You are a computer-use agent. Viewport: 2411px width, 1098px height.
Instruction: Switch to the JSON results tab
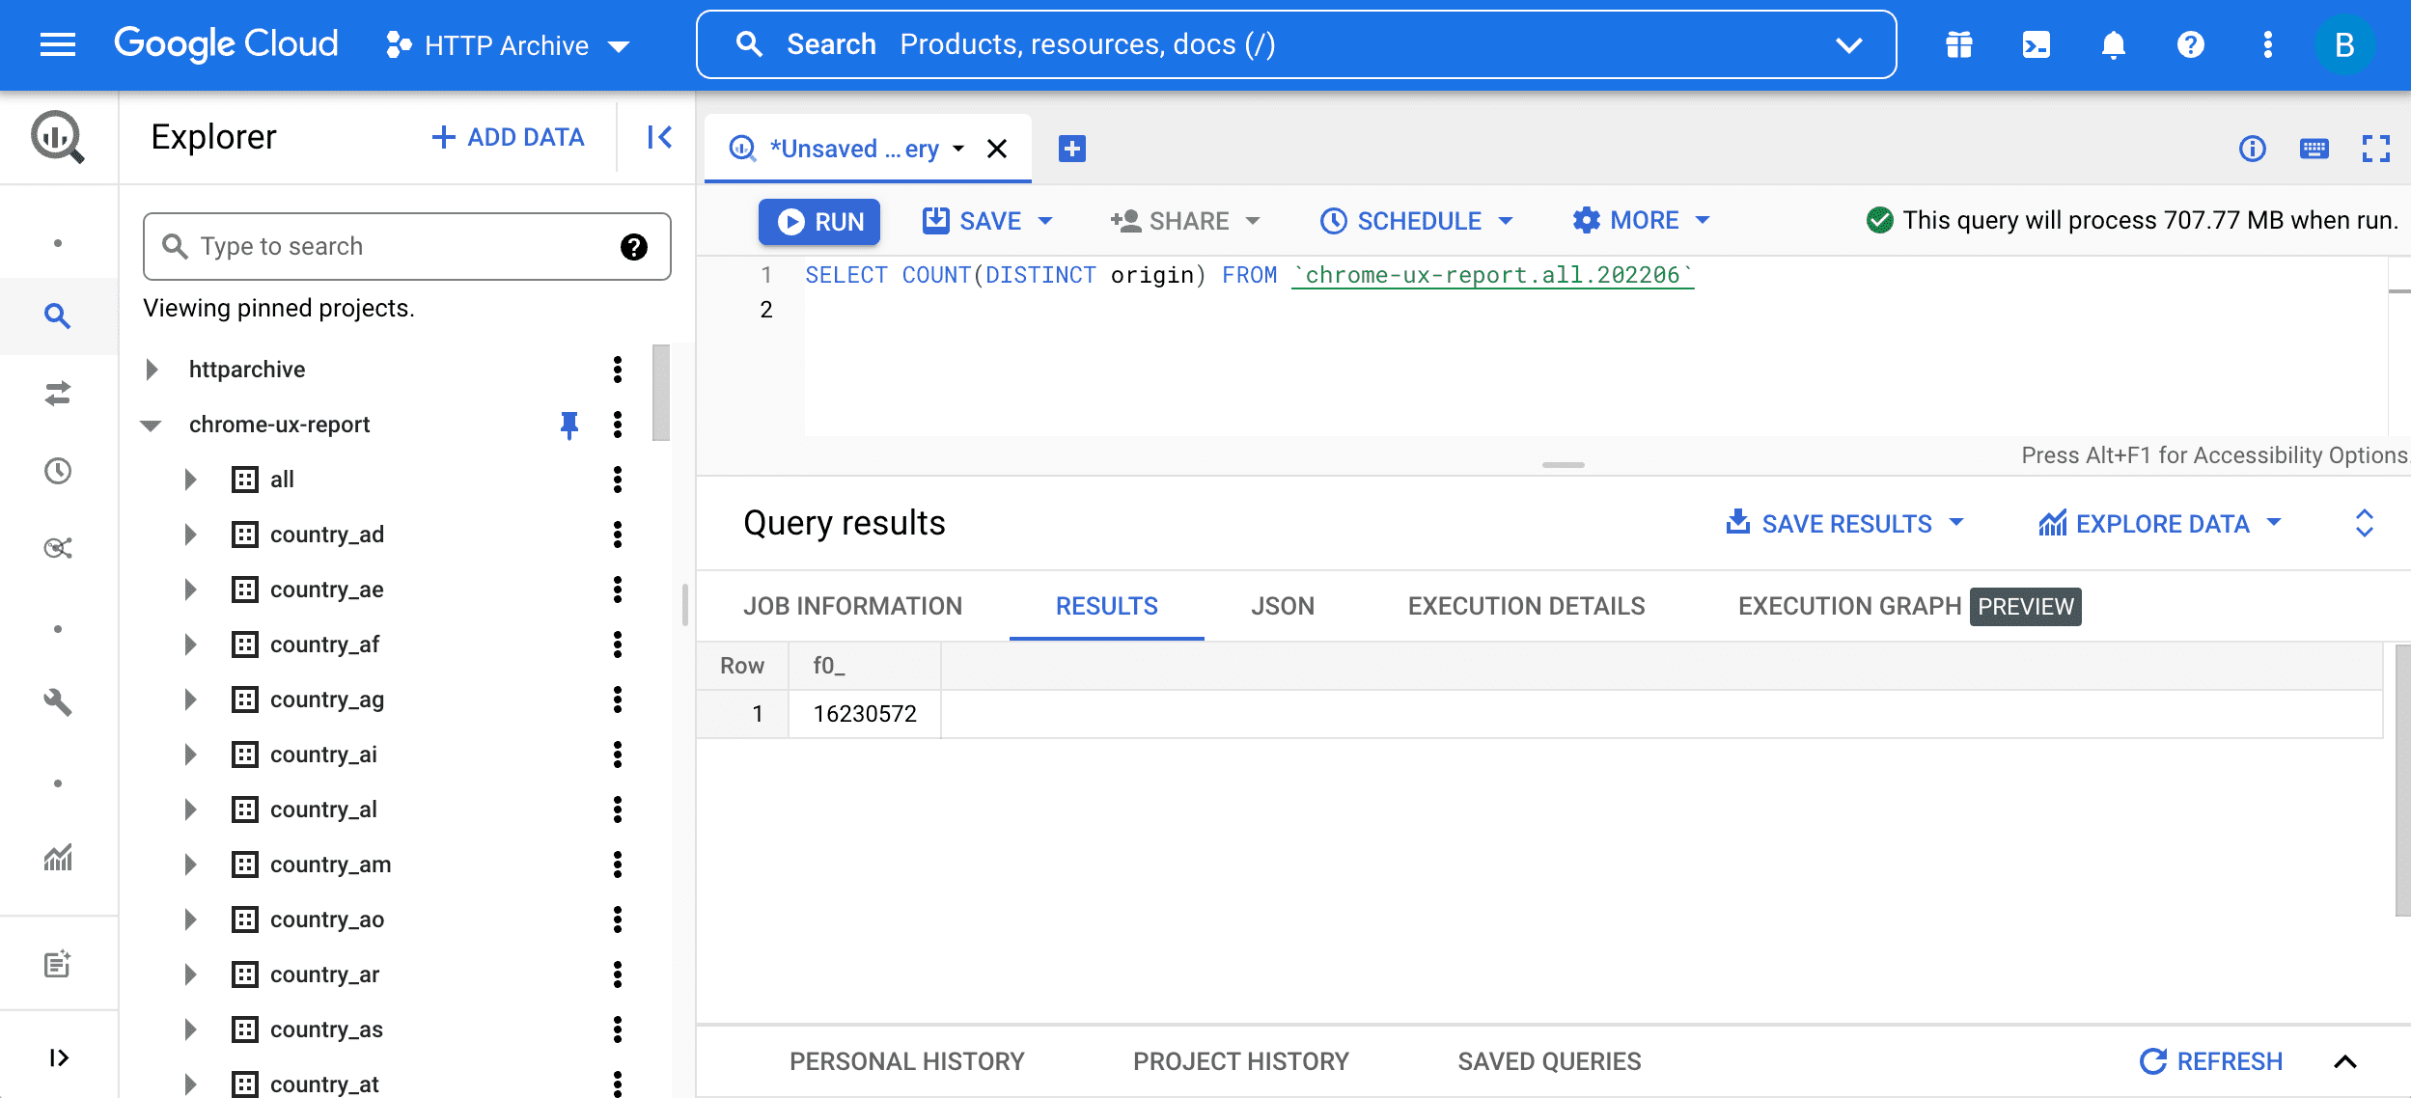[x=1283, y=604]
